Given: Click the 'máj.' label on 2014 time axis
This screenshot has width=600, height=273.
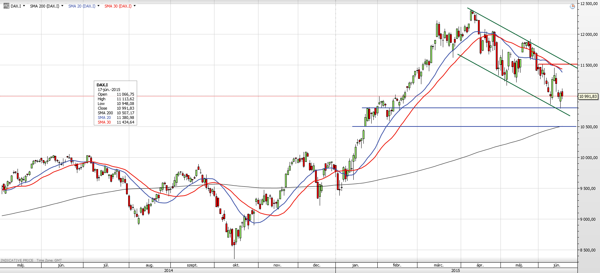Looking at the screenshot, I should (x=21, y=265).
